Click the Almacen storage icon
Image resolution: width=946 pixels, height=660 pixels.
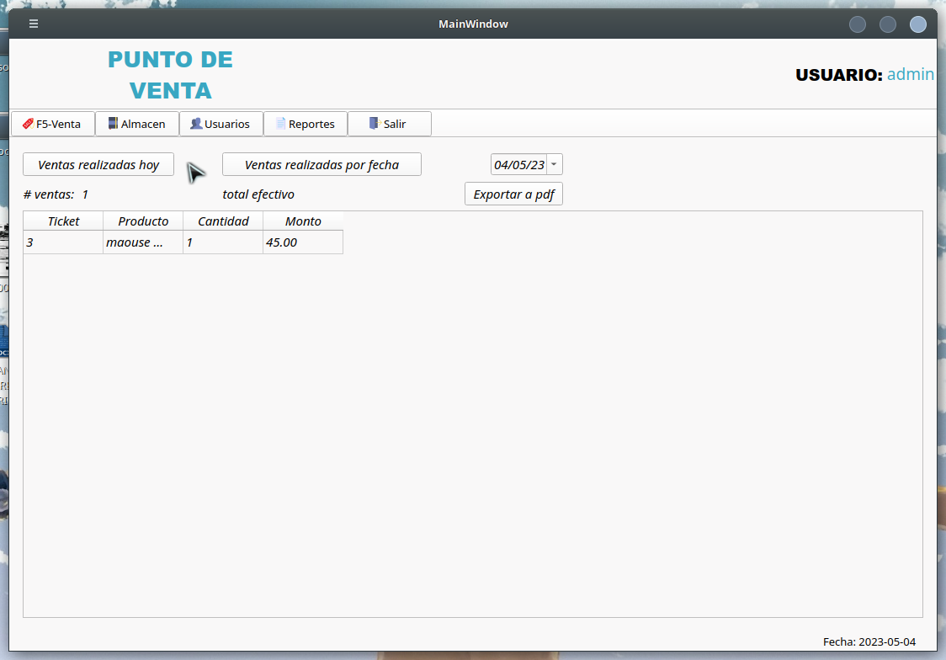tap(113, 124)
